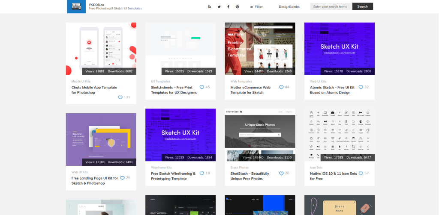Viewport: 439px width, 215px height.
Task: Open the Facebook page icon
Action: tap(228, 7)
